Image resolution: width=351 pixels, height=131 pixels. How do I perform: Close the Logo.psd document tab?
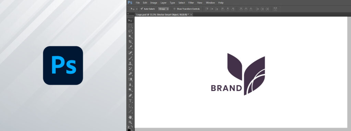(x=191, y=14)
